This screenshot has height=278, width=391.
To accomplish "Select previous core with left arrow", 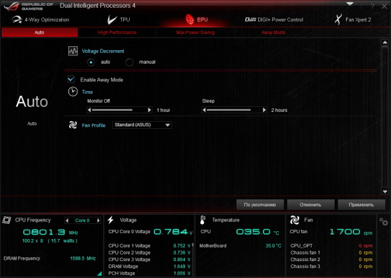I will click(67, 221).
